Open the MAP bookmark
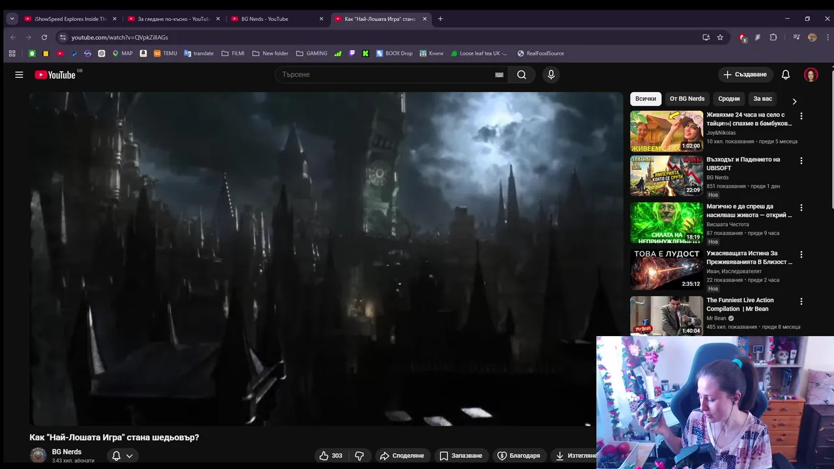 [x=122, y=53]
